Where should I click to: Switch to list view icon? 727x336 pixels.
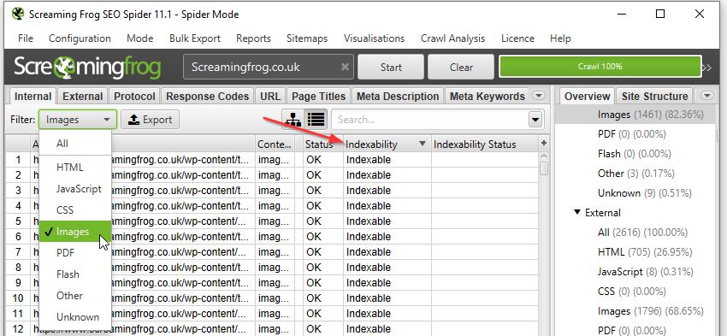(316, 120)
